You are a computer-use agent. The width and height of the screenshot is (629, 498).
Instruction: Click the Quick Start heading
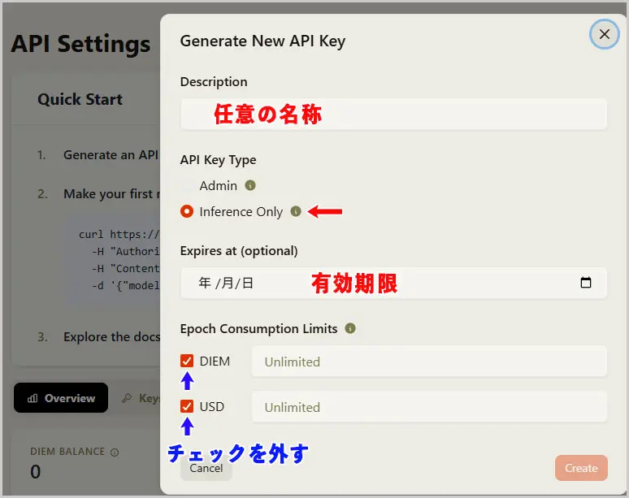(80, 99)
